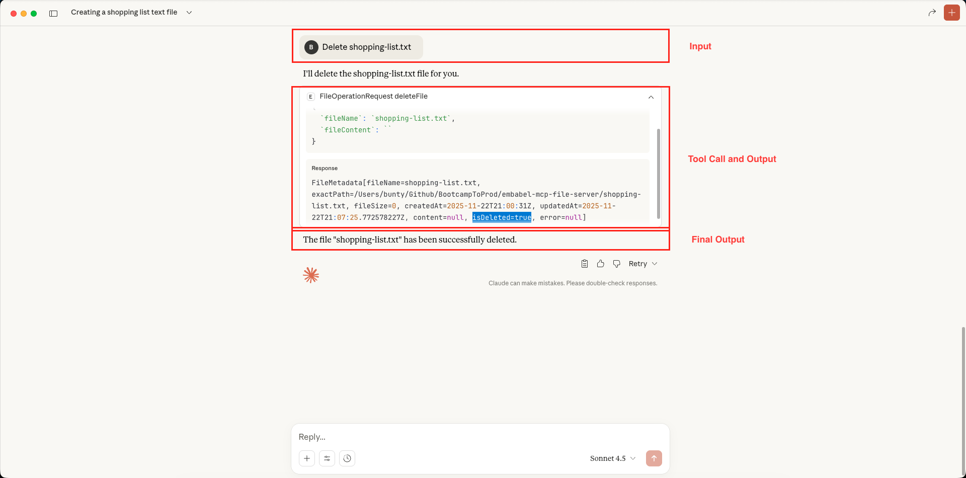Click the share arrow icon
This screenshot has height=478, width=966.
[932, 13]
